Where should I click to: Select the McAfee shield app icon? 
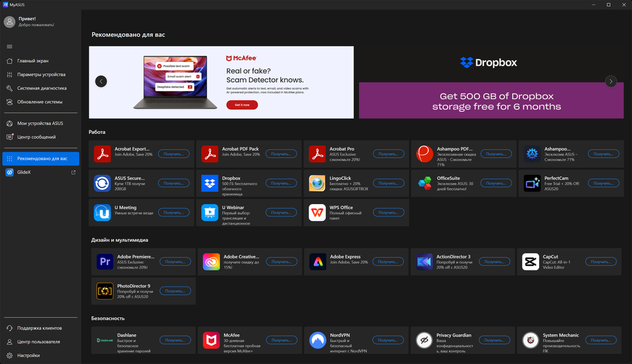[211, 340]
